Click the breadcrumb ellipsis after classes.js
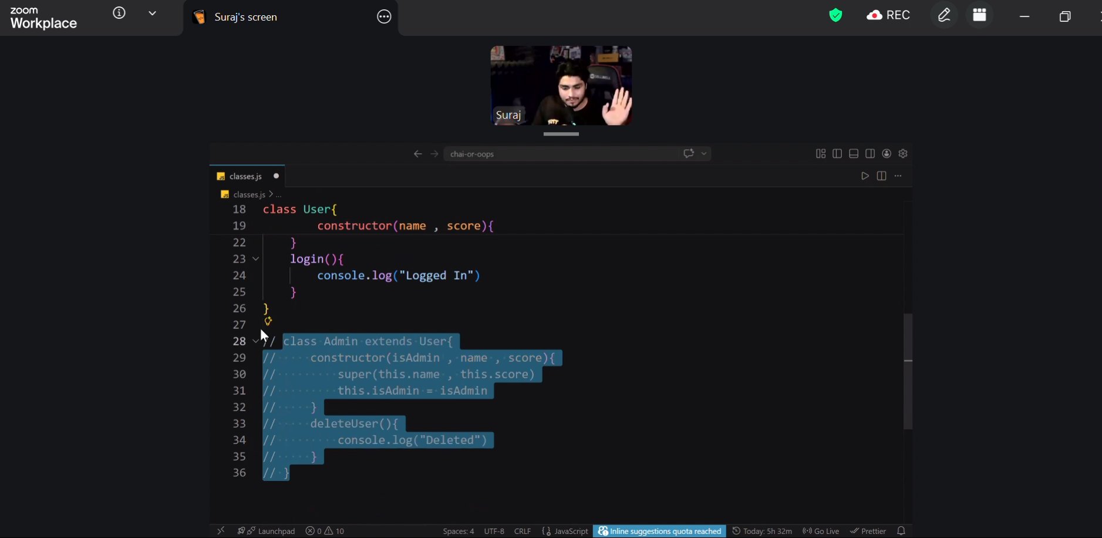This screenshot has height=538, width=1102. [279, 194]
